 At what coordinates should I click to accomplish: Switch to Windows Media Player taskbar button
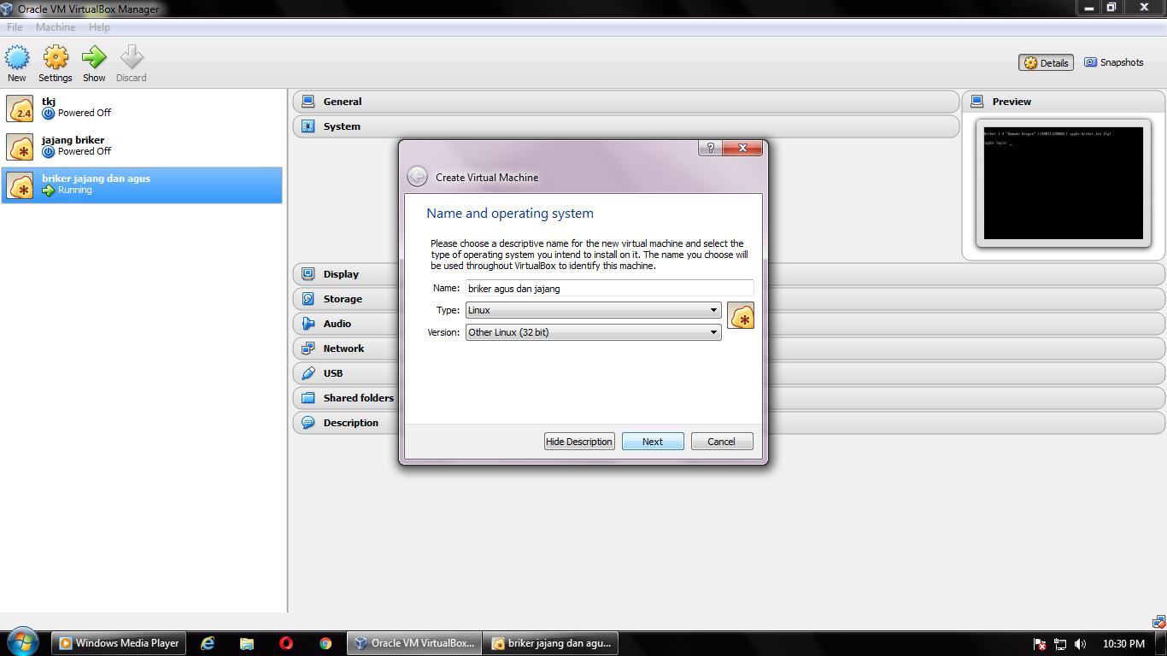(x=120, y=643)
